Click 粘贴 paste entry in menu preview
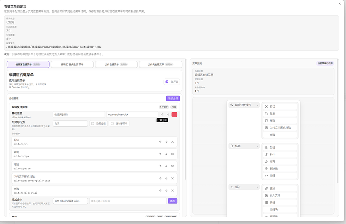The width and height of the screenshot is (346, 224). coord(280,121)
